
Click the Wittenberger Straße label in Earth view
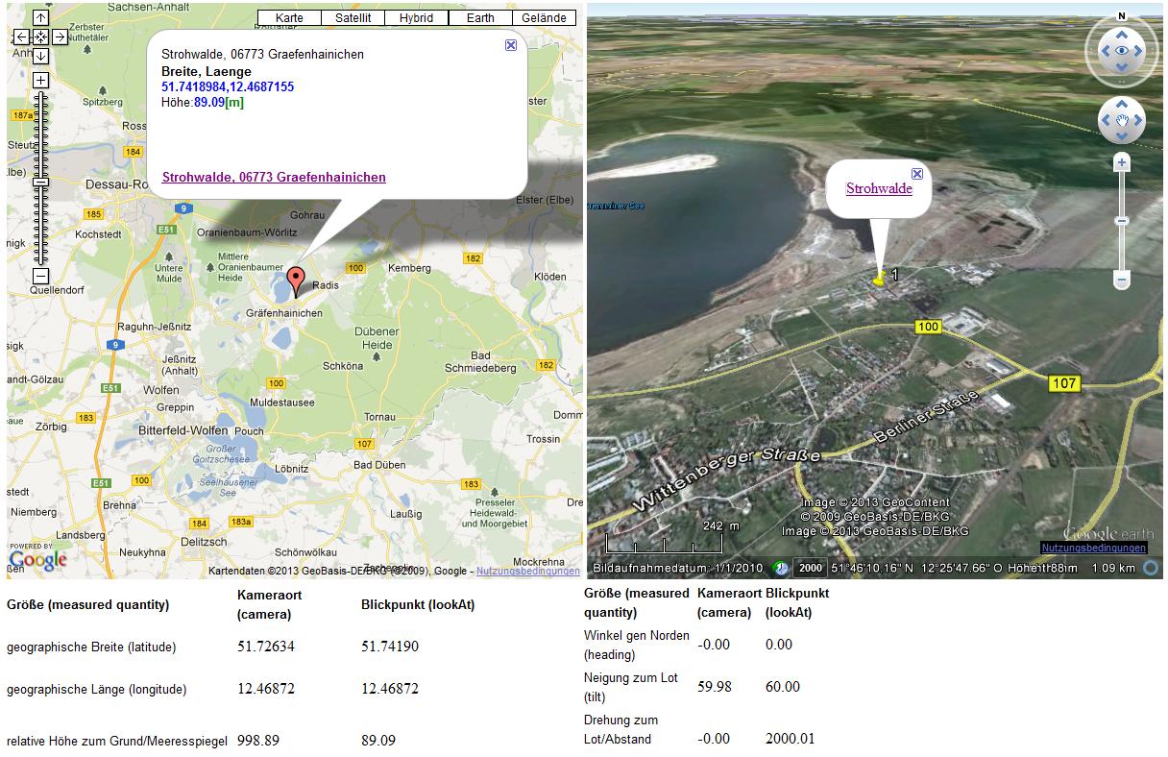pyautogui.click(x=726, y=477)
